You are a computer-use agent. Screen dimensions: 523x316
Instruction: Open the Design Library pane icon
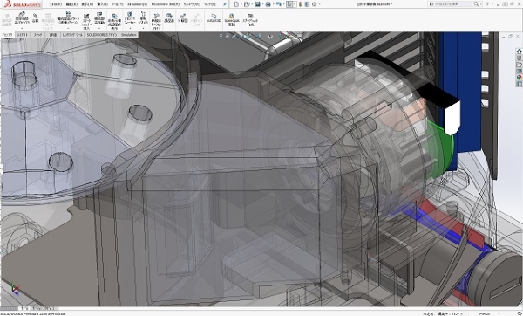tap(519, 58)
